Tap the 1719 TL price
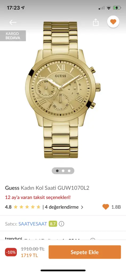This screenshot has width=126, height=274. (x=29, y=256)
